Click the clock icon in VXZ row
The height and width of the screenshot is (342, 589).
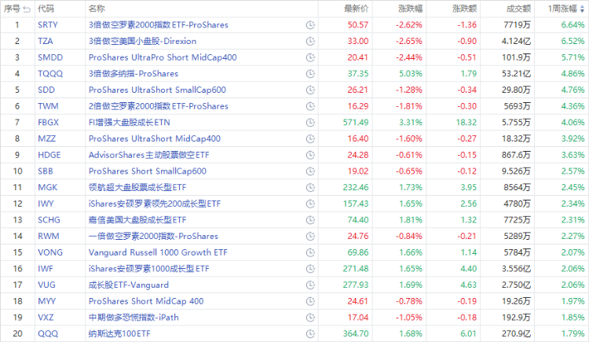(310, 318)
